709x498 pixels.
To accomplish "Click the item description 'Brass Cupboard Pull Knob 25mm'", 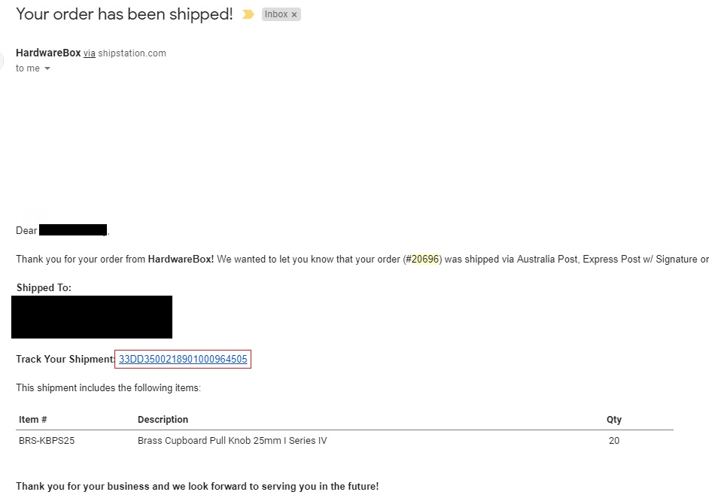I will pos(232,440).
